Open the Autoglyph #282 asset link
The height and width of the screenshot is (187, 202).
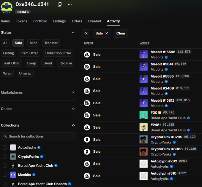(164, 161)
